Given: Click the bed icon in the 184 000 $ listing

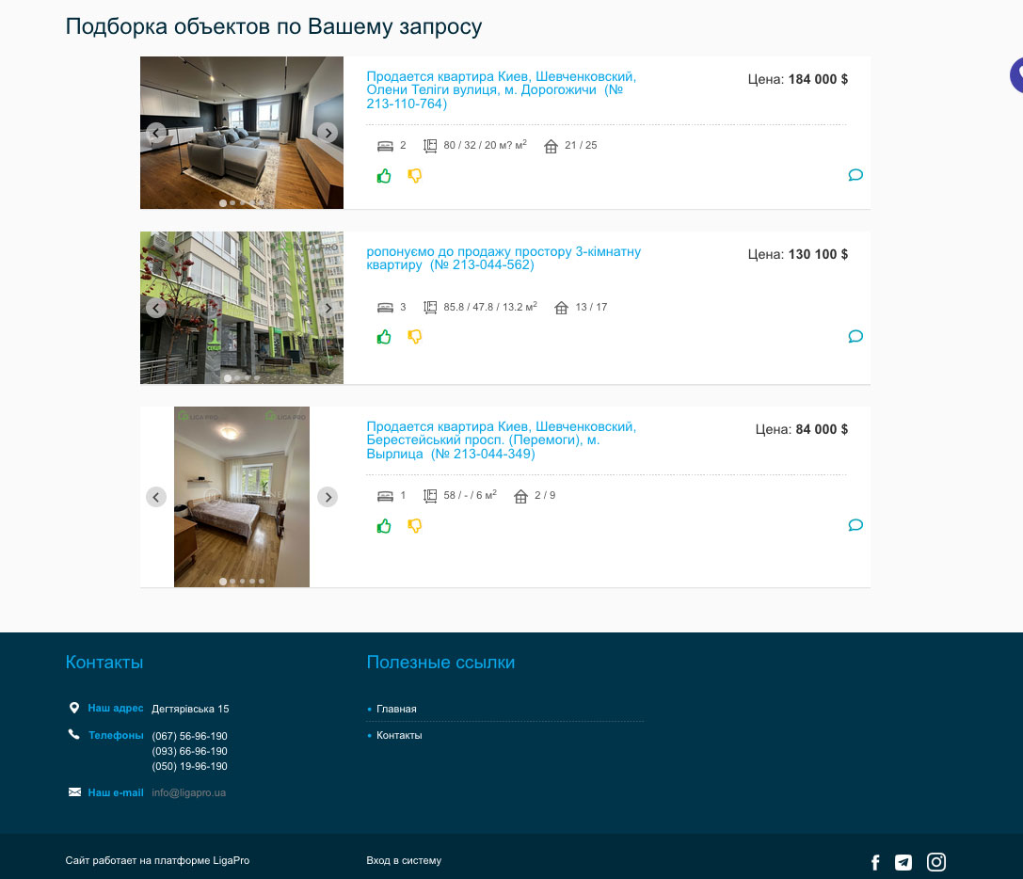Looking at the screenshot, I should (385, 146).
